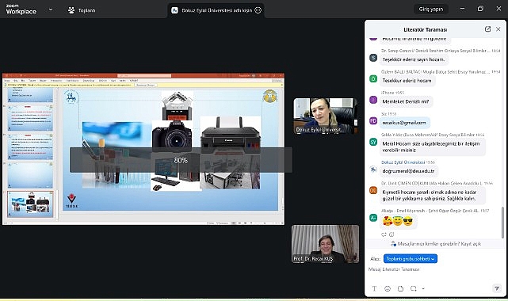This screenshot has height=301, width=508.
Task: Click the message input field
Action: pyautogui.click(x=434, y=272)
